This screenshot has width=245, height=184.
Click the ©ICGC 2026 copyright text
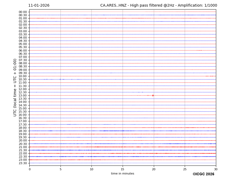click(203, 174)
